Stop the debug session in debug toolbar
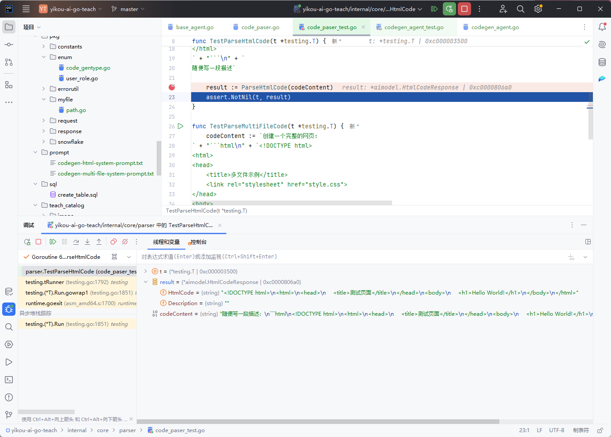 [x=38, y=242]
